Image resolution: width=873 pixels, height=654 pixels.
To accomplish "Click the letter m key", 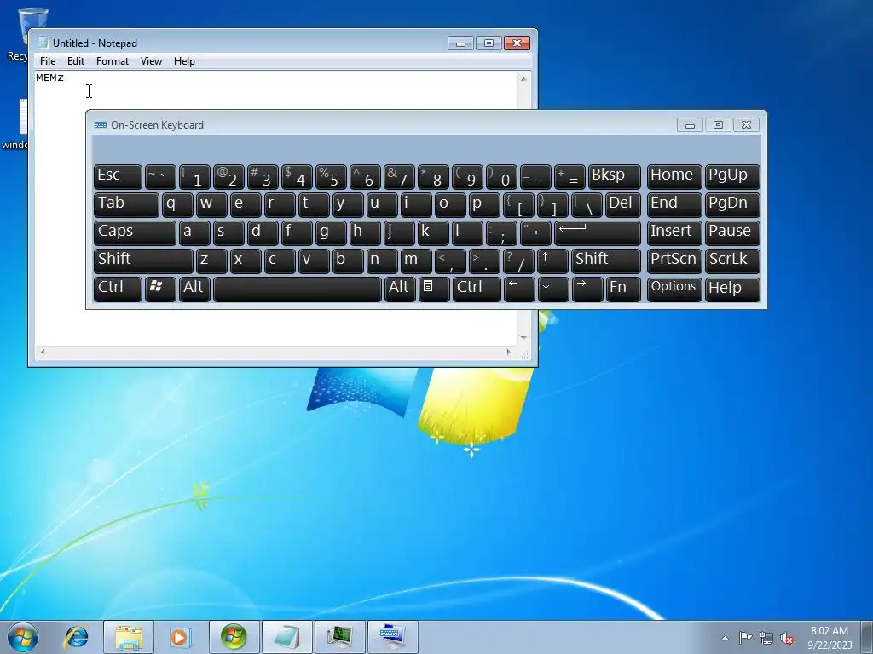I will pyautogui.click(x=416, y=261).
